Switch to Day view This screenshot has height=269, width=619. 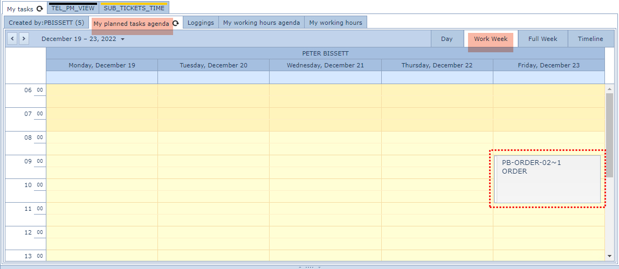coord(446,39)
